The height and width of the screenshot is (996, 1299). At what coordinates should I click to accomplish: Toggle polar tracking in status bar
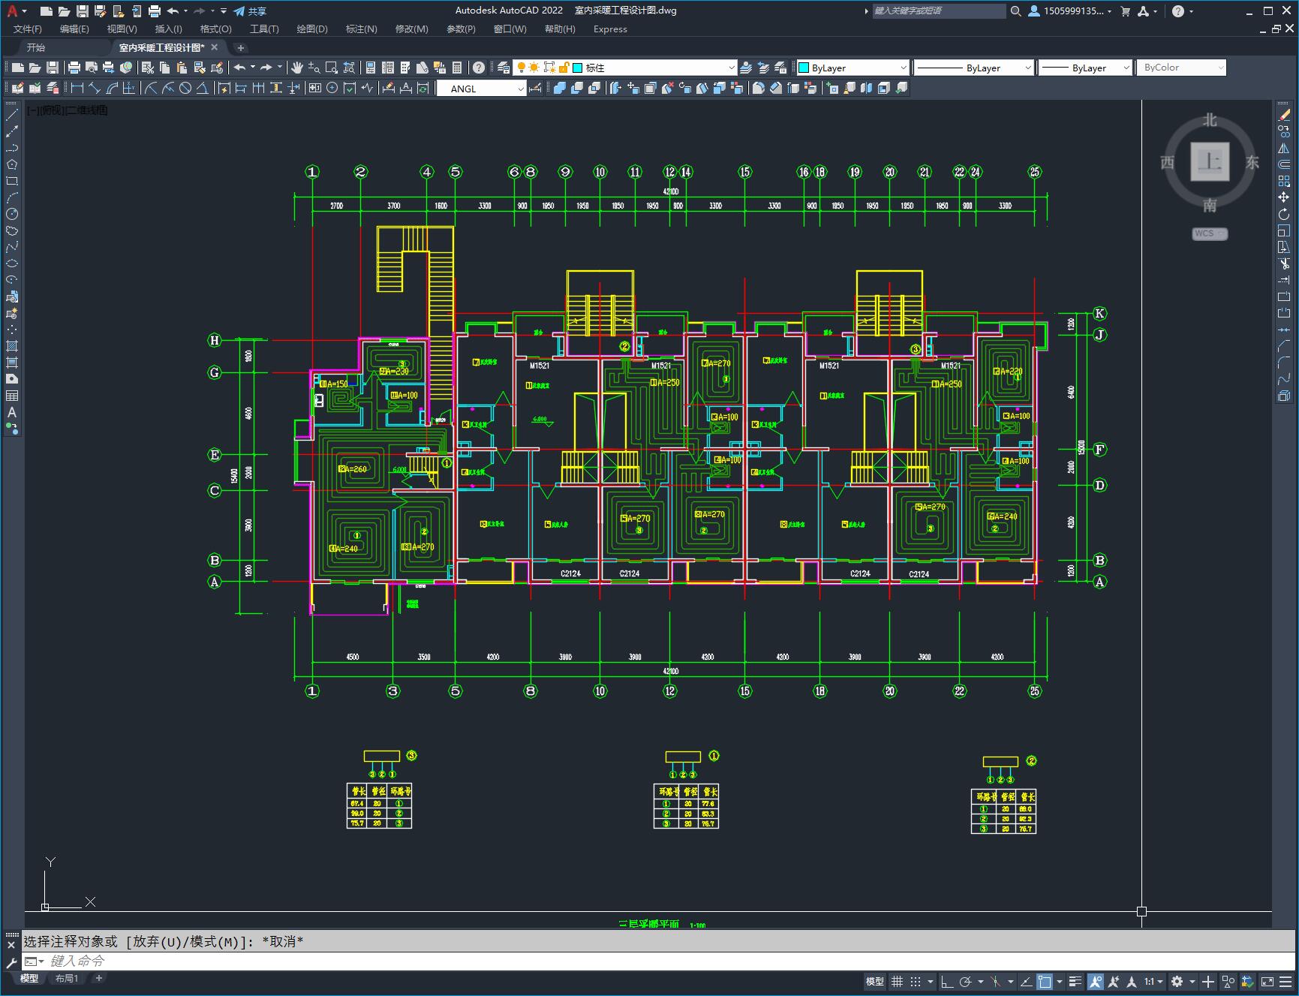(966, 981)
